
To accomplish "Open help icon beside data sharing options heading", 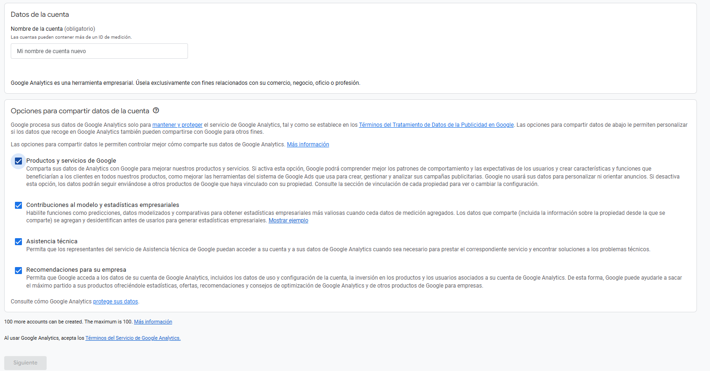I will pos(156,110).
